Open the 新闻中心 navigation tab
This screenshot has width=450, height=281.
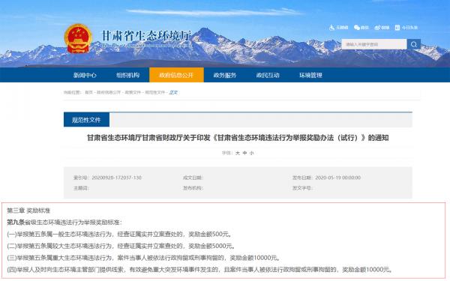85,75
